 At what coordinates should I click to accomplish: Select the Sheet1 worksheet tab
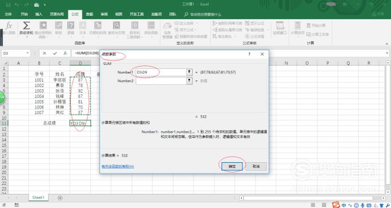(38, 197)
